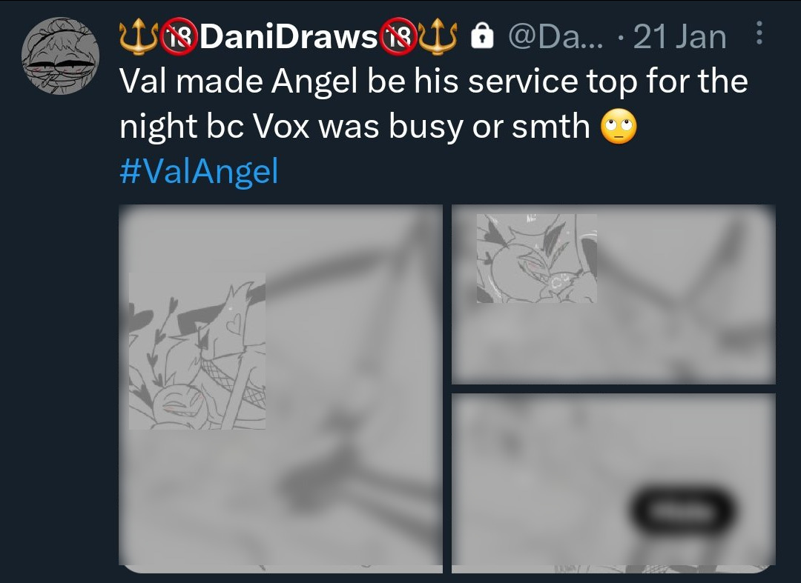The height and width of the screenshot is (583, 801).
Task: Click the second no-under-18 emoji badge
Action: pyautogui.click(x=398, y=37)
